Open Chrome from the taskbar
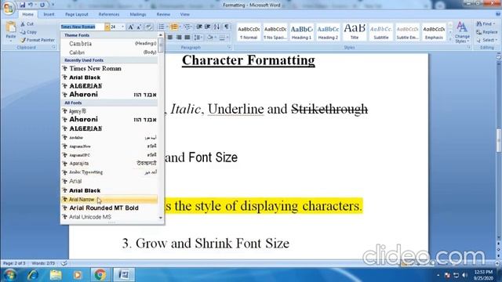502x282 pixels. [100, 275]
